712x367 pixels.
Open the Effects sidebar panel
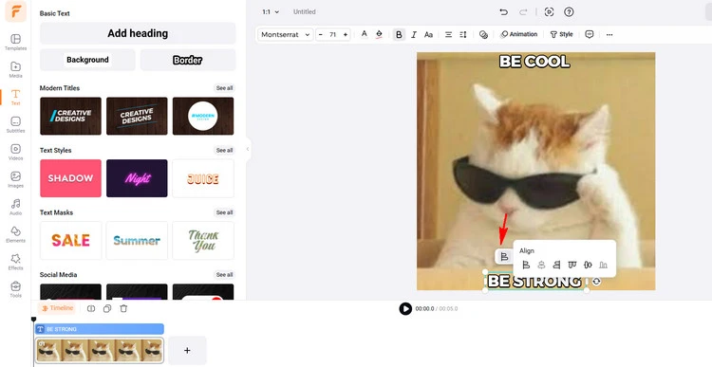15,262
